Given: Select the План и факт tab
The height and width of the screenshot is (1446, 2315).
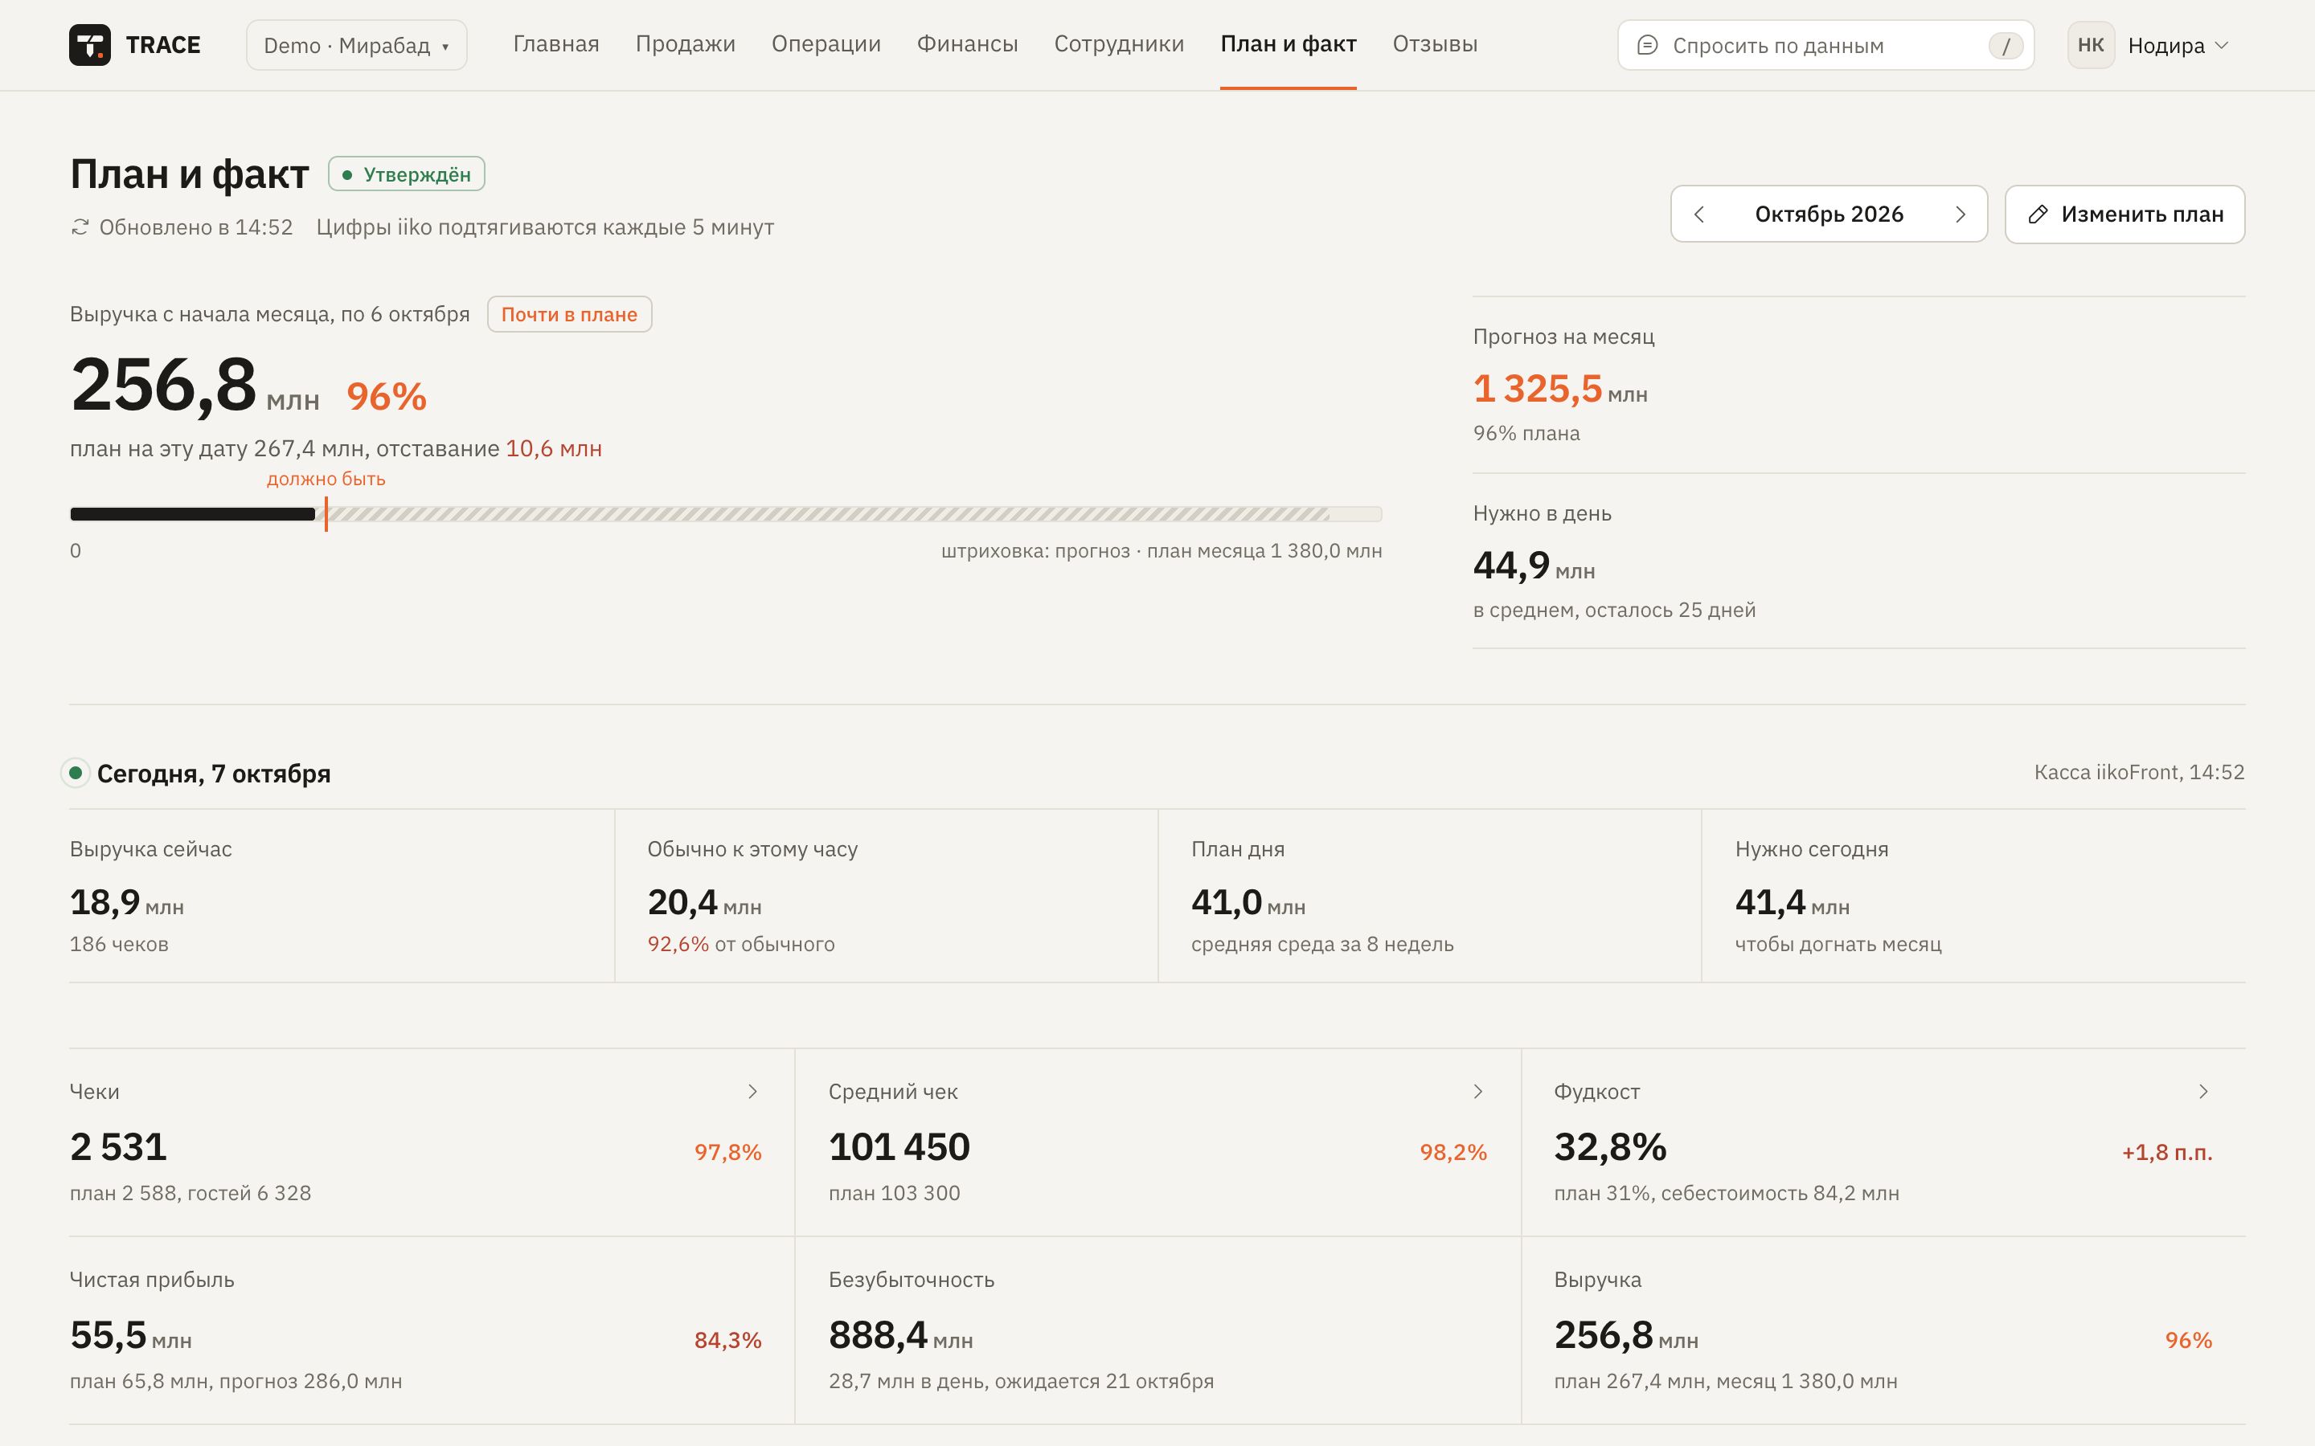Looking at the screenshot, I should (1288, 44).
